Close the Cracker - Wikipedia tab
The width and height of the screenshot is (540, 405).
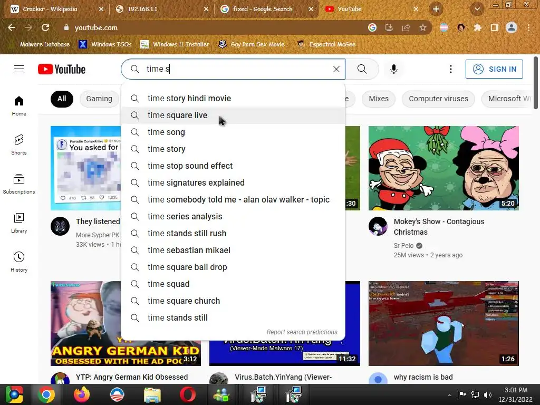click(101, 9)
